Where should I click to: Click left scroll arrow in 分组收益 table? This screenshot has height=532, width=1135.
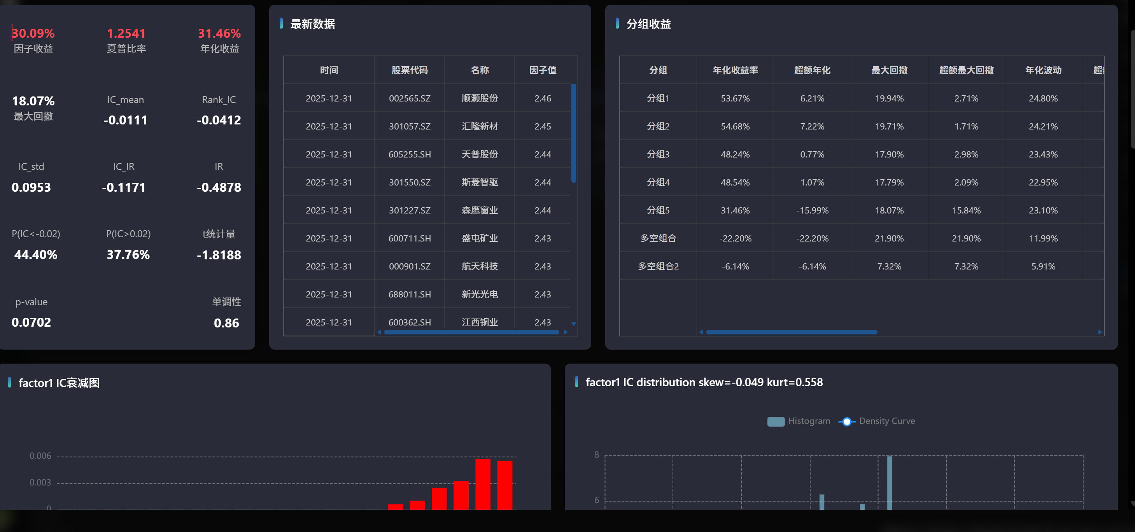(701, 332)
